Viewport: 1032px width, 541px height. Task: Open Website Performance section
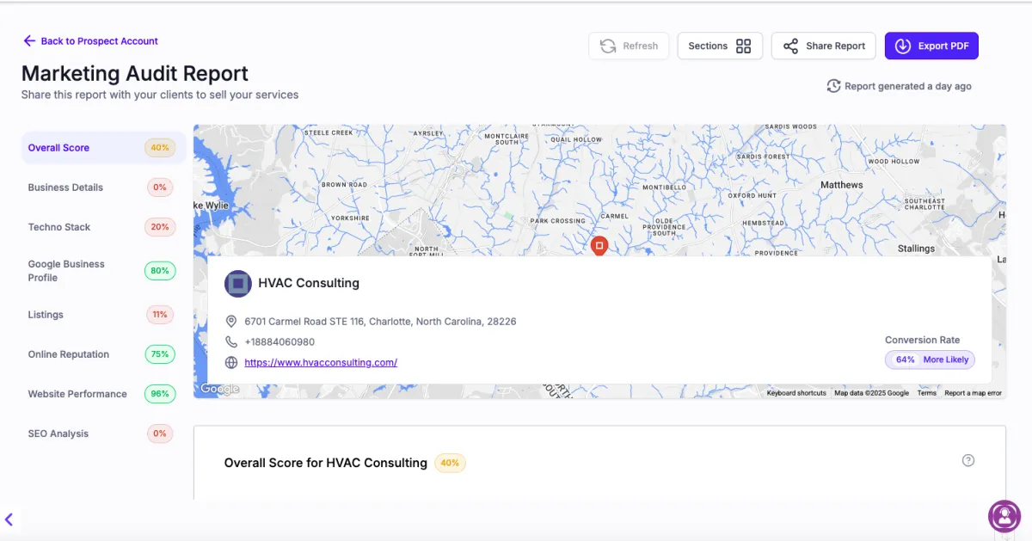click(103, 394)
